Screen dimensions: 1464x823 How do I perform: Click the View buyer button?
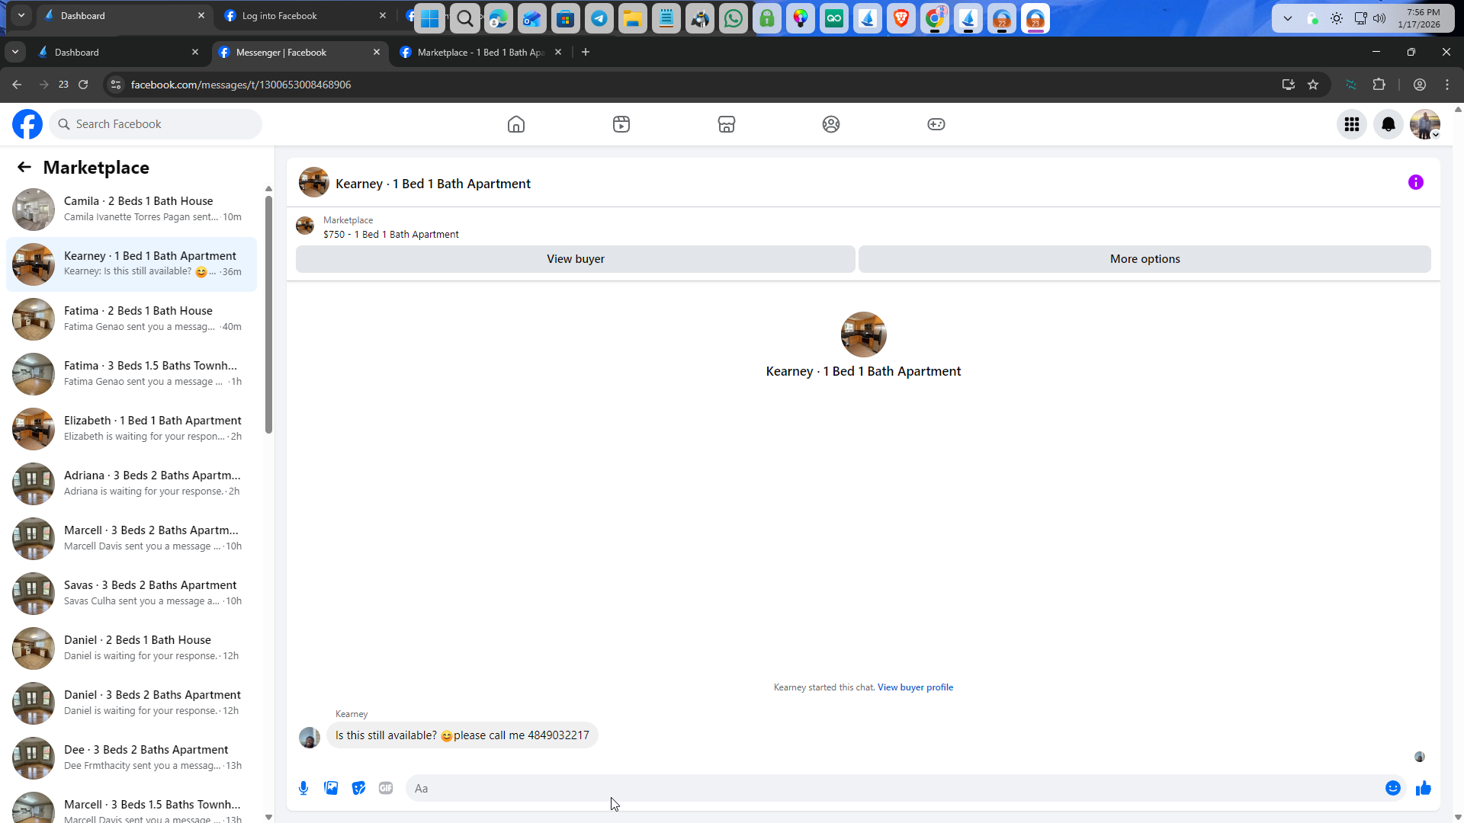[x=575, y=259]
